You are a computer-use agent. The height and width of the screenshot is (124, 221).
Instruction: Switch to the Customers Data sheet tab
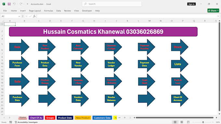pos(102,118)
